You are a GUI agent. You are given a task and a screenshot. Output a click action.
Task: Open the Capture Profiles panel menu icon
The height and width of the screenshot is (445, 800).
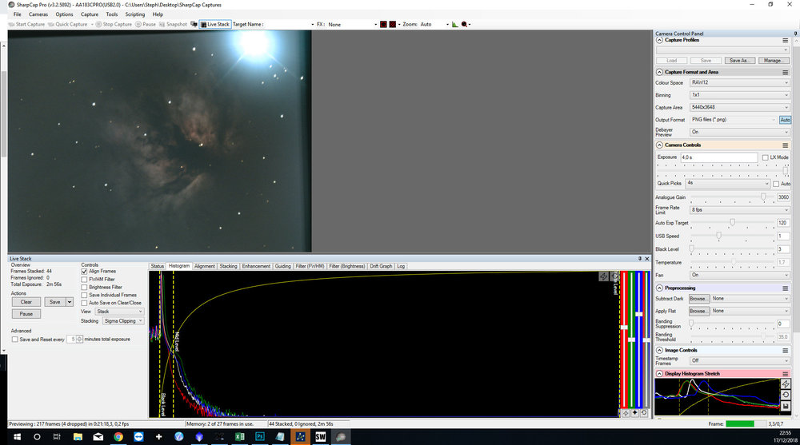786,40
